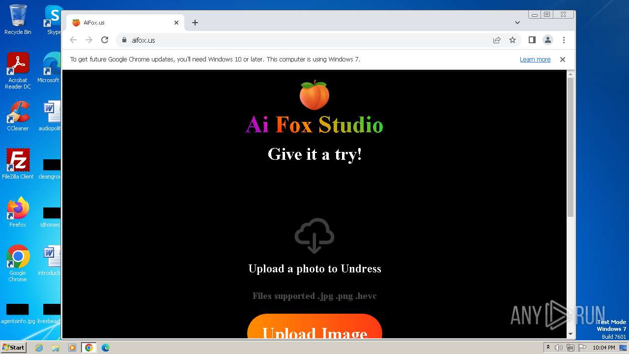Reload the aifox.us page
This screenshot has height=354, width=629.
pos(105,40)
